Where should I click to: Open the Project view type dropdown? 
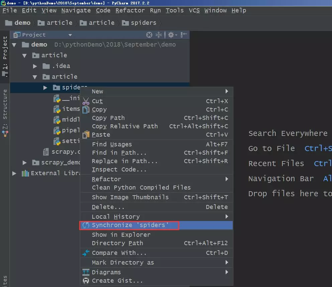[x=70, y=35]
